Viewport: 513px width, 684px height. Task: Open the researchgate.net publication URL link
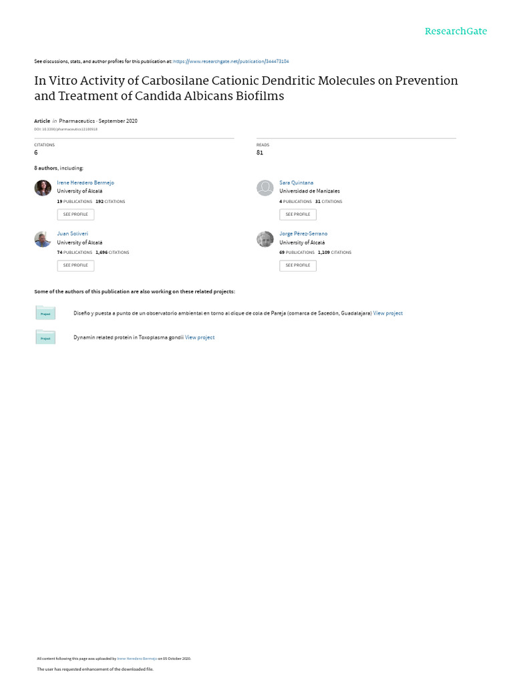[230, 61]
